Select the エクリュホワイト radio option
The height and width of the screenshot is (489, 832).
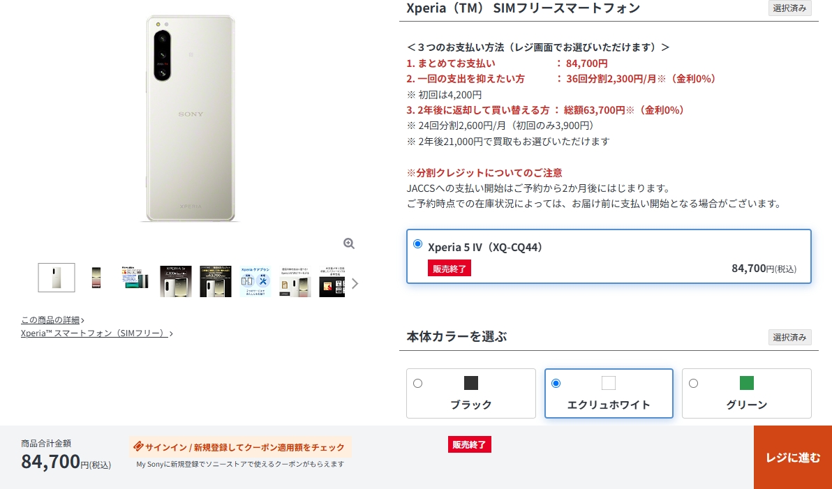coord(556,384)
